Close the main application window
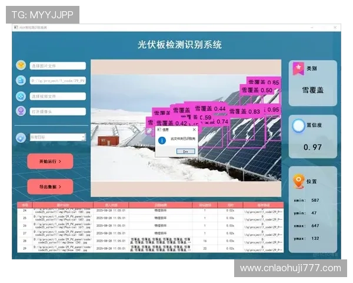Image resolution: width=353 pixels, height=283 pixels. pos(335,27)
